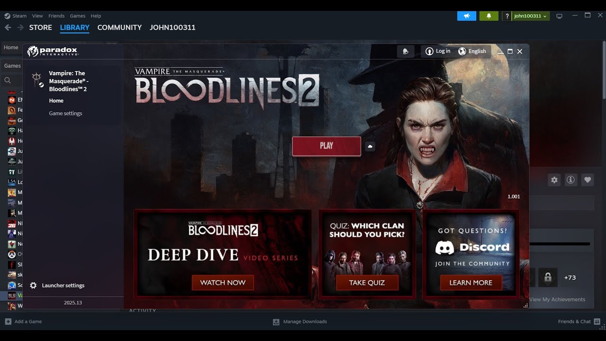
Task: Click the locked achievement padlock icon
Action: (x=548, y=278)
